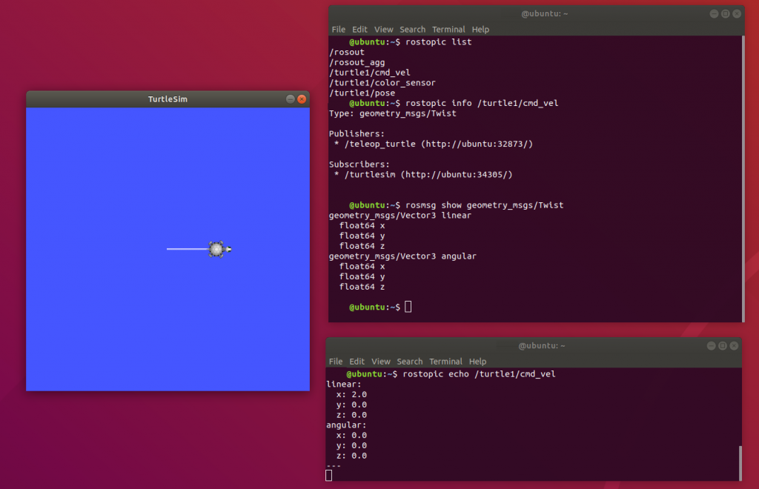Screen dimensions: 759x489
Task: Minimize the upper terminal window
Action: click(x=713, y=13)
